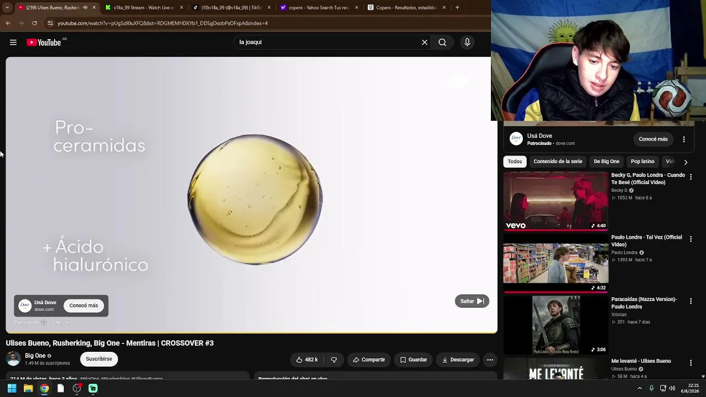
Task: Share the video with Compartir
Action: [369, 360]
